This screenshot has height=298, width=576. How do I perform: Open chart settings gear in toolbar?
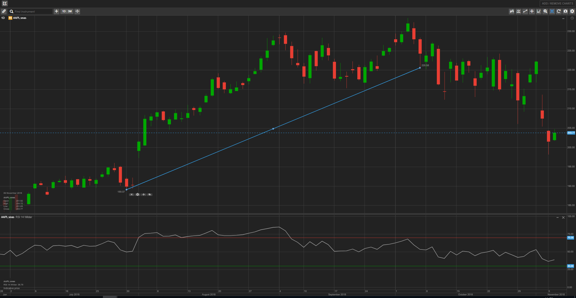572,11
